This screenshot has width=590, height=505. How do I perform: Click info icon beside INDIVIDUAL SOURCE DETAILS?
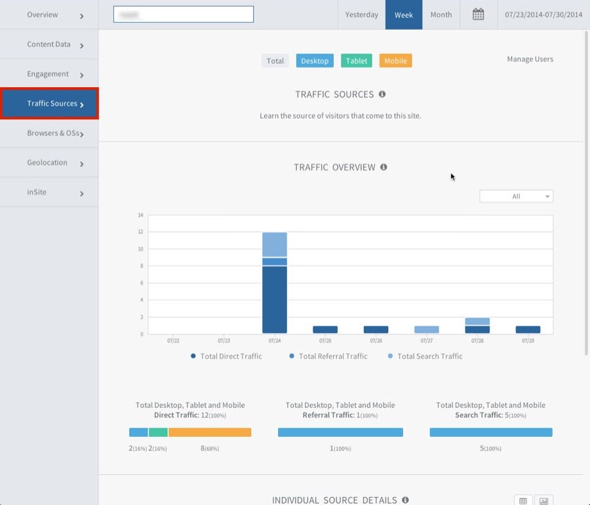tap(405, 500)
